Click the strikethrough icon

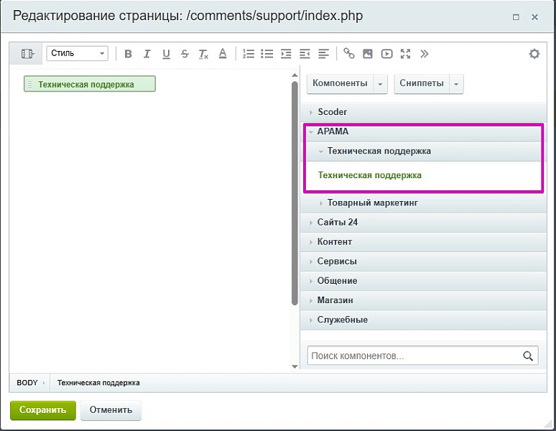pos(185,54)
